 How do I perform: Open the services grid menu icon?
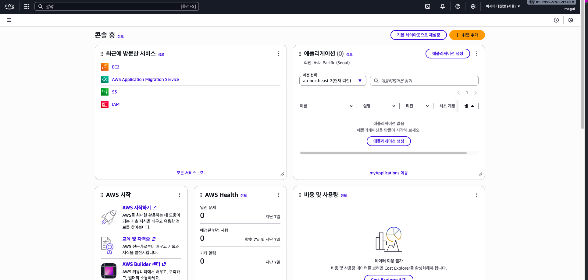(x=27, y=6)
